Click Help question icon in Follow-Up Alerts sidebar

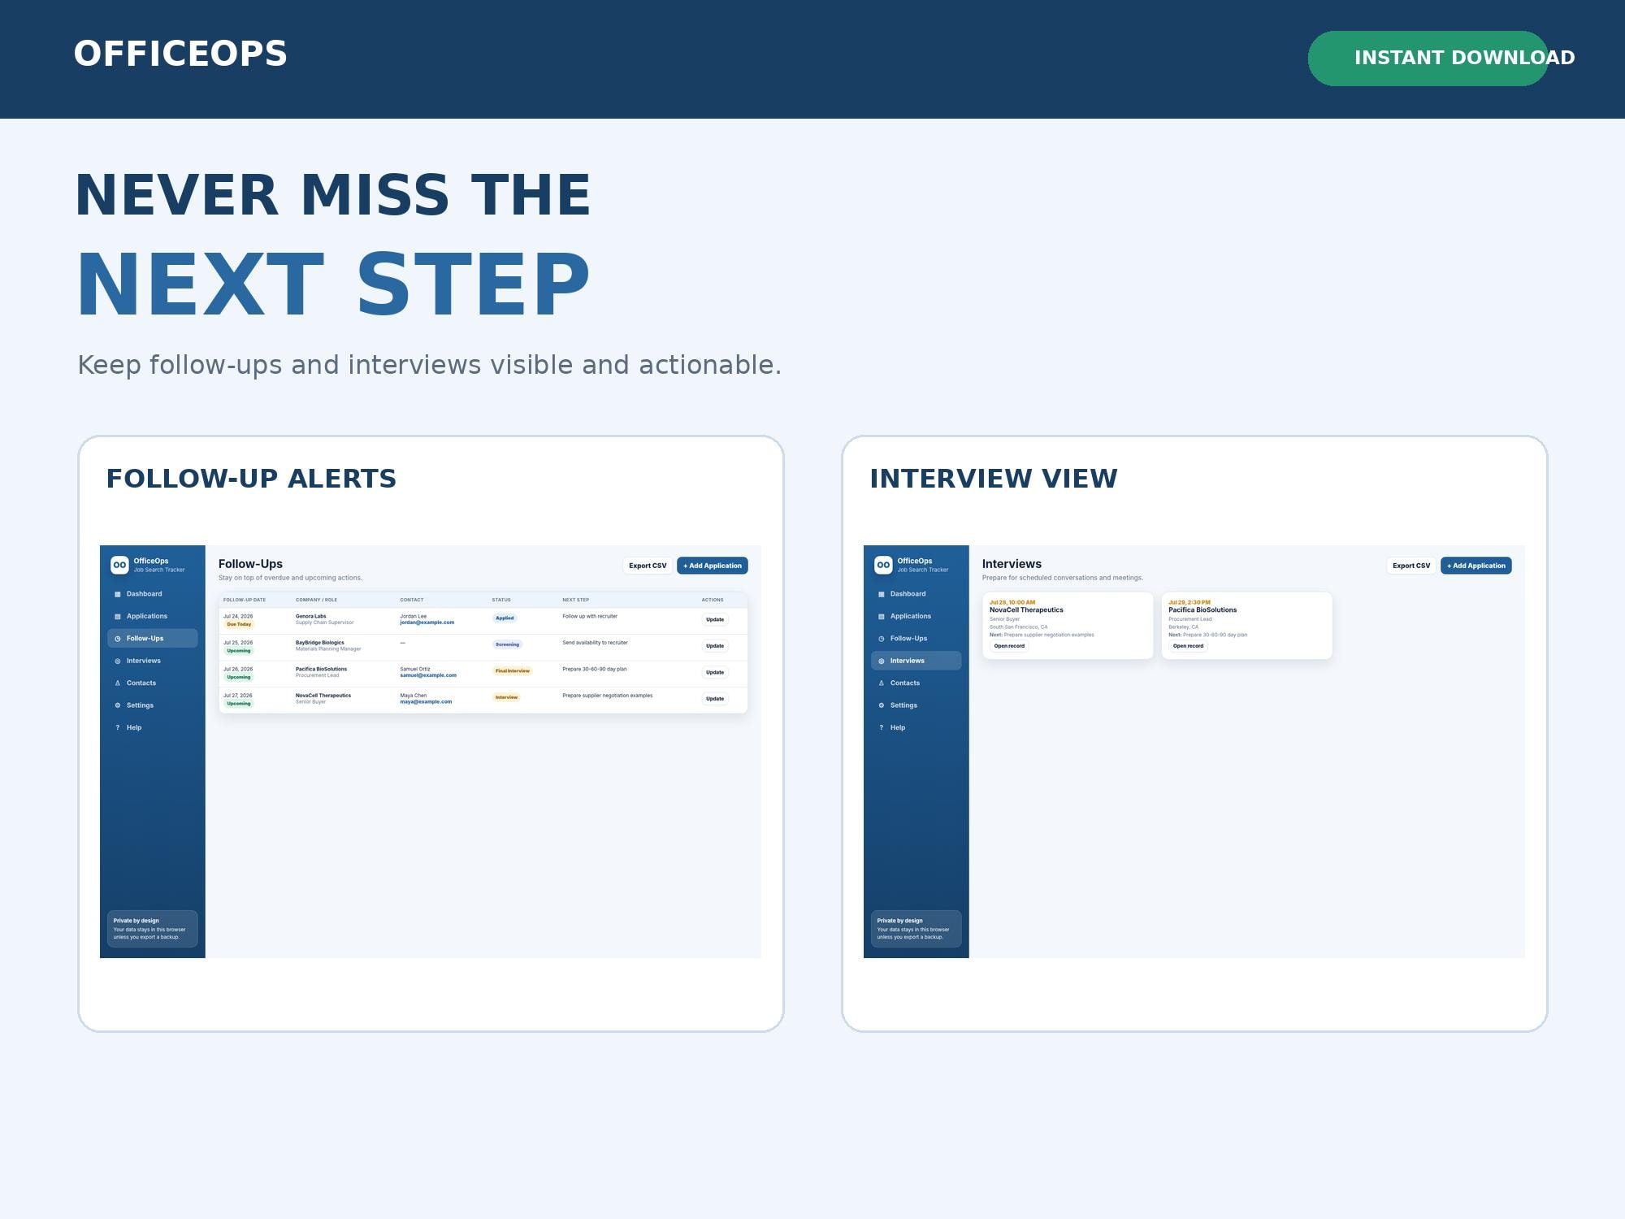click(x=118, y=727)
